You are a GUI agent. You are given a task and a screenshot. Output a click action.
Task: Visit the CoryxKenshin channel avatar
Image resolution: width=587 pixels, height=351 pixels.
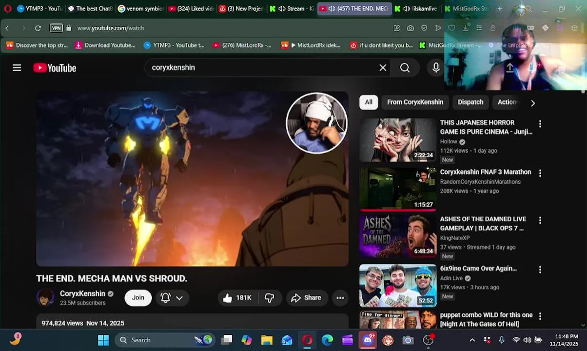click(46, 297)
